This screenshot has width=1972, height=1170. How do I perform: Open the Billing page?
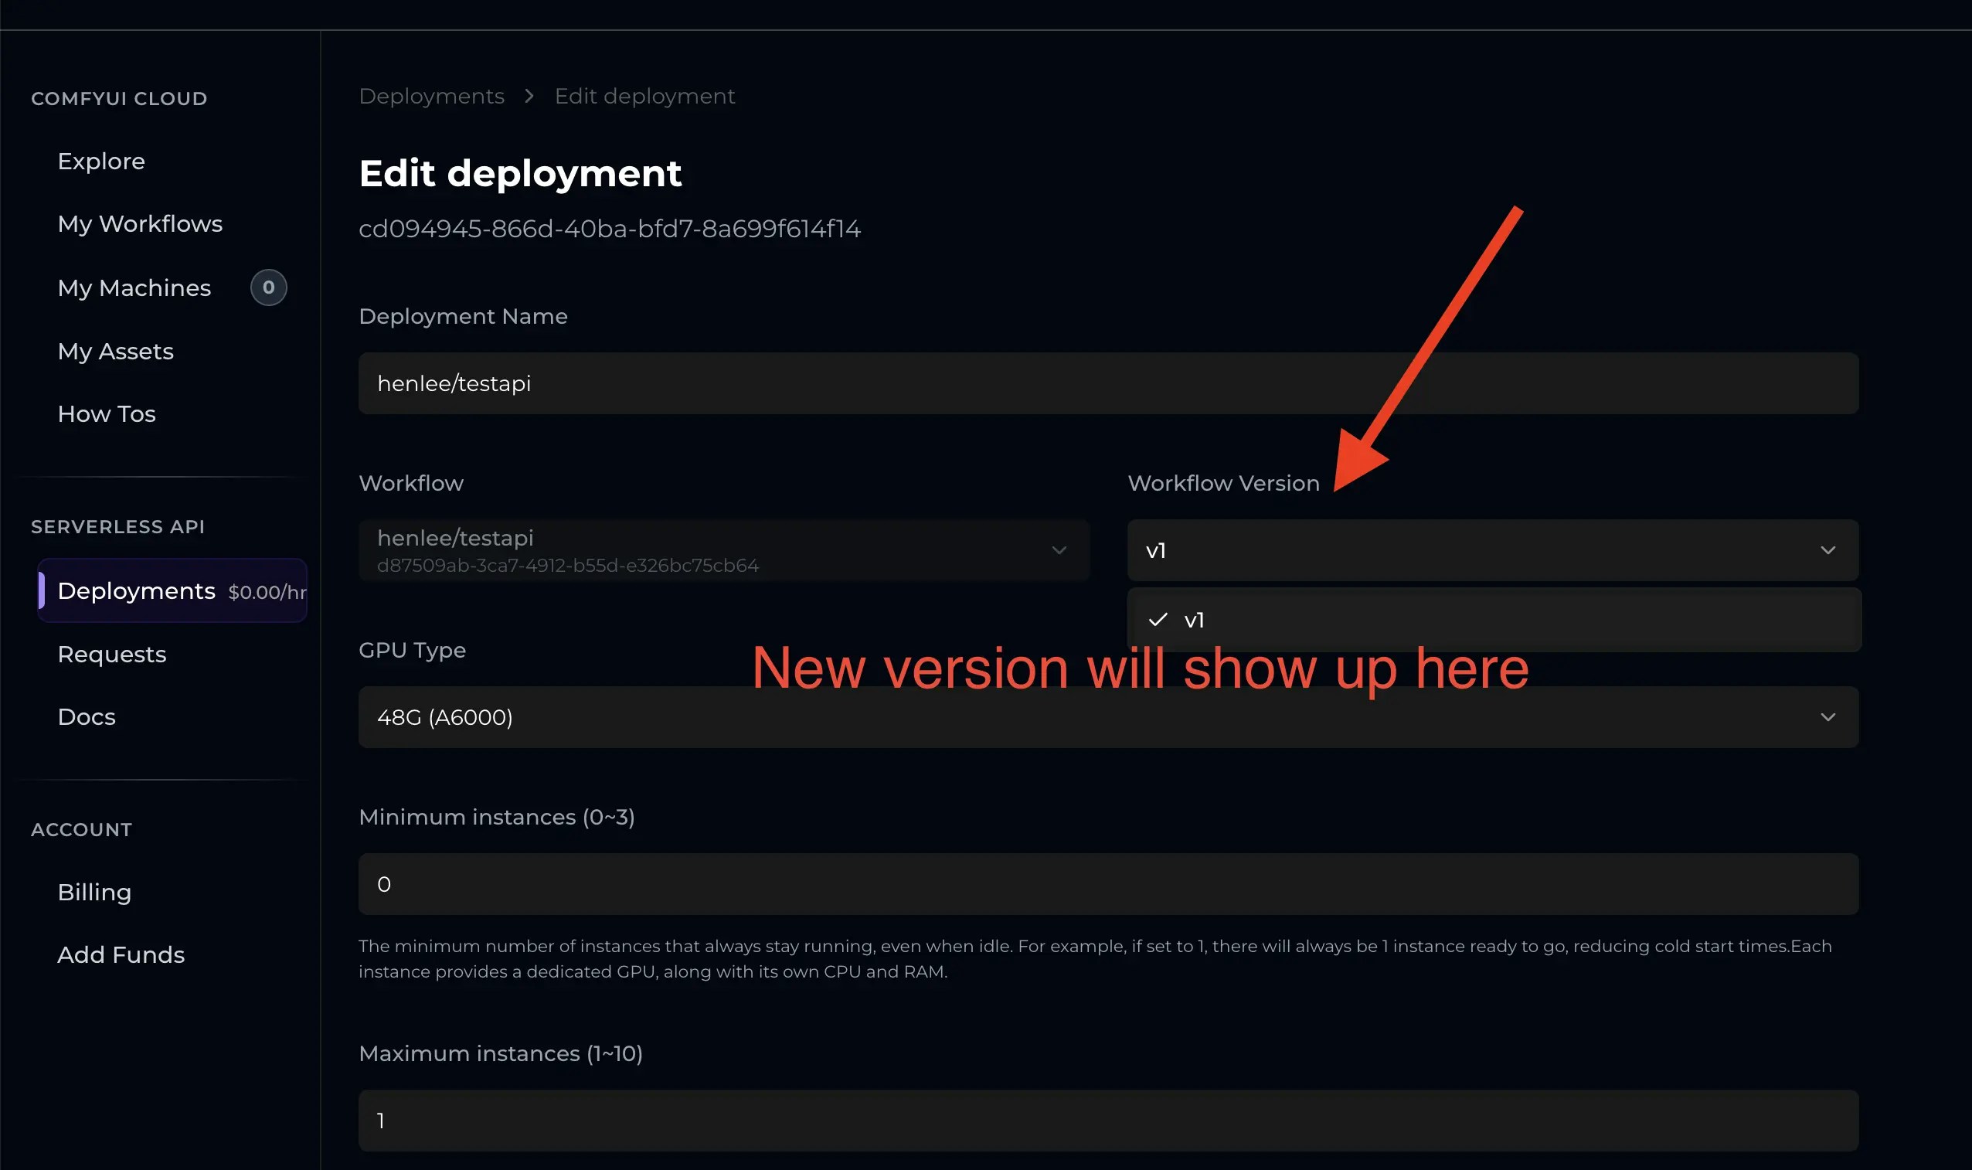click(93, 892)
